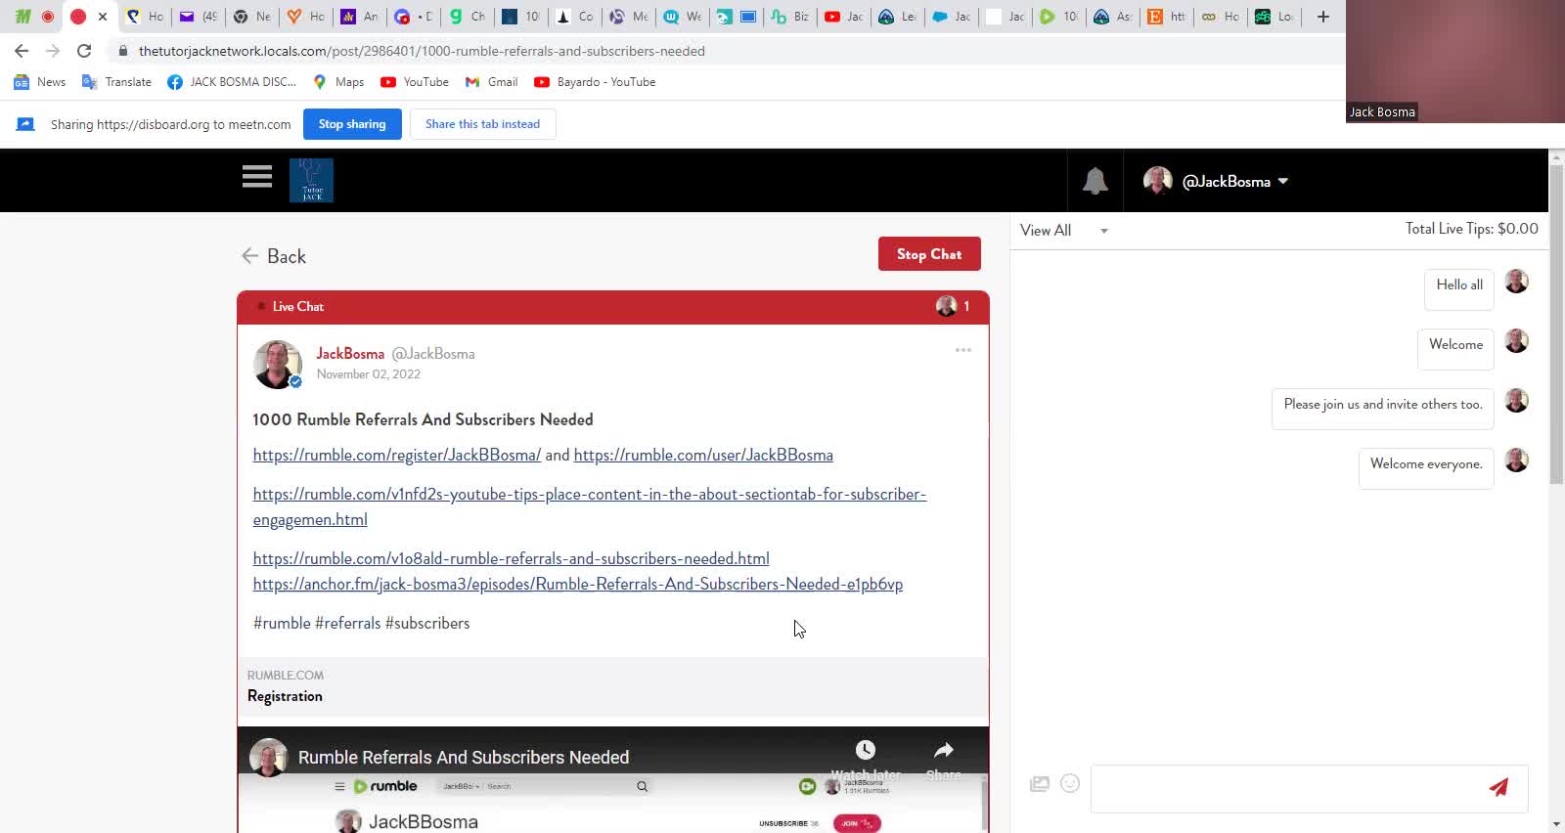The width and height of the screenshot is (1565, 833).
Task: Close the active browser tab
Action: point(103,17)
